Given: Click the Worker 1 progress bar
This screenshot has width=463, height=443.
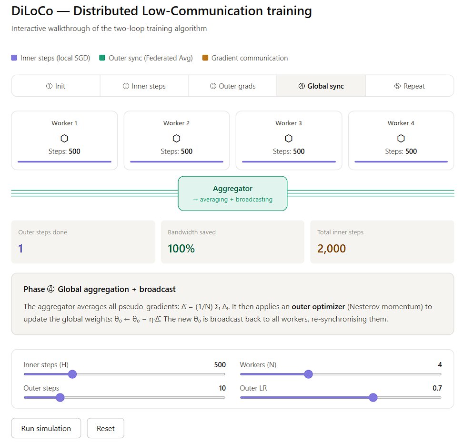Looking at the screenshot, I should click(x=64, y=161).
